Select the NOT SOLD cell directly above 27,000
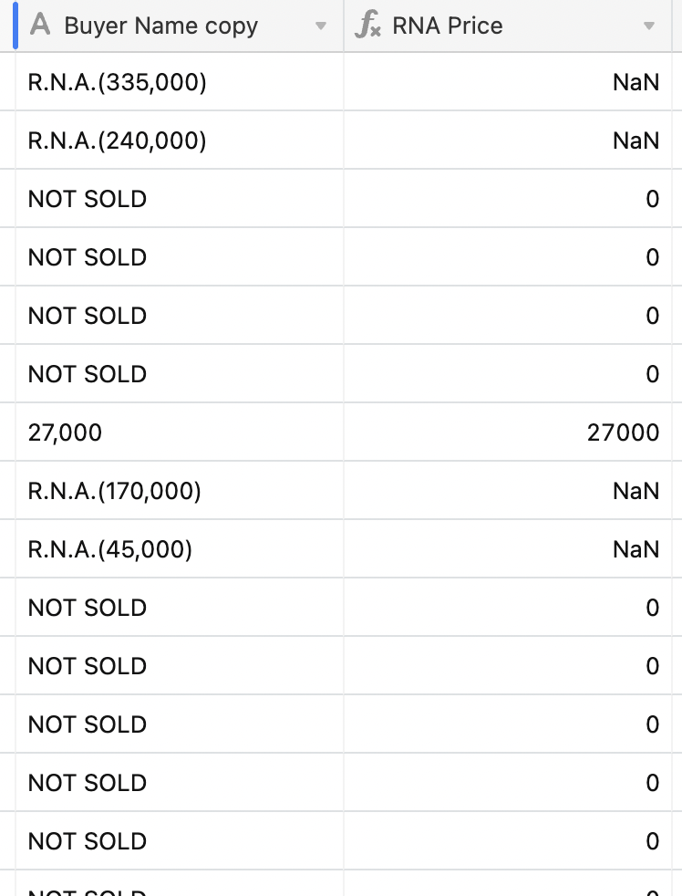The width and height of the screenshot is (682, 896). click(180, 374)
